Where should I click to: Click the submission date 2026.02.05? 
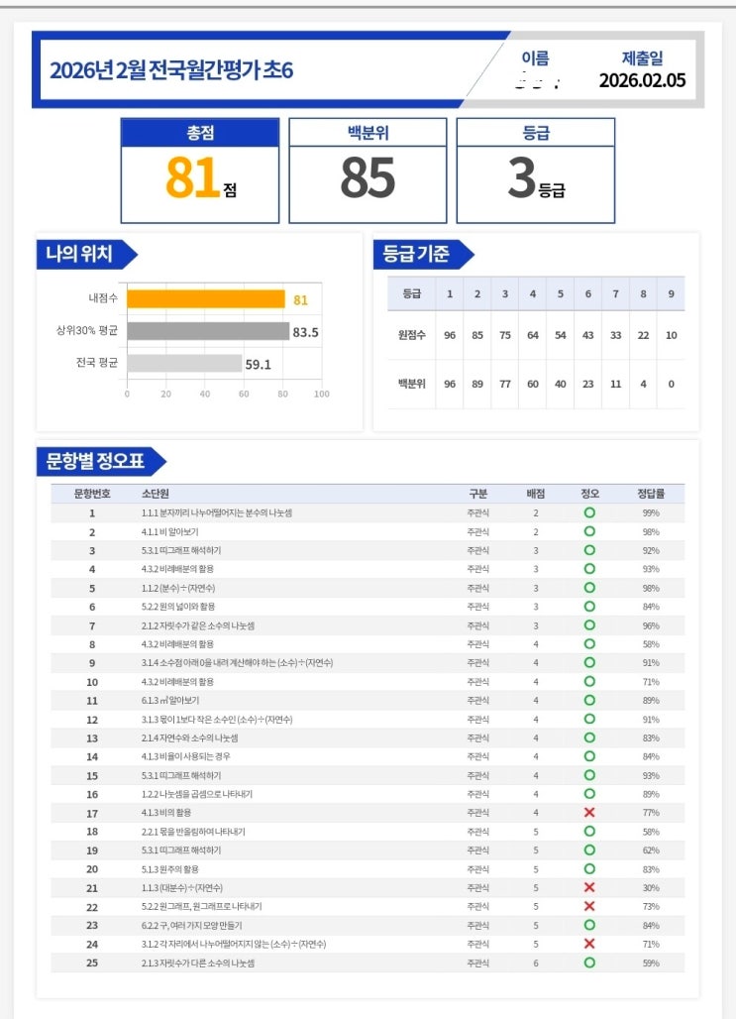(x=642, y=81)
